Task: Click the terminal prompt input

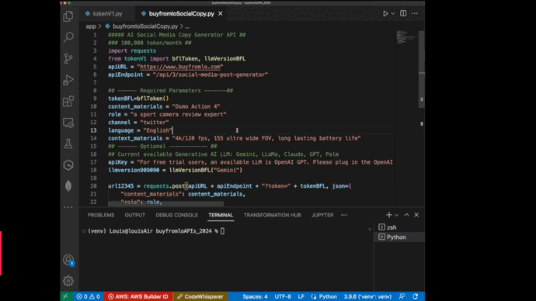Action: tap(222, 231)
